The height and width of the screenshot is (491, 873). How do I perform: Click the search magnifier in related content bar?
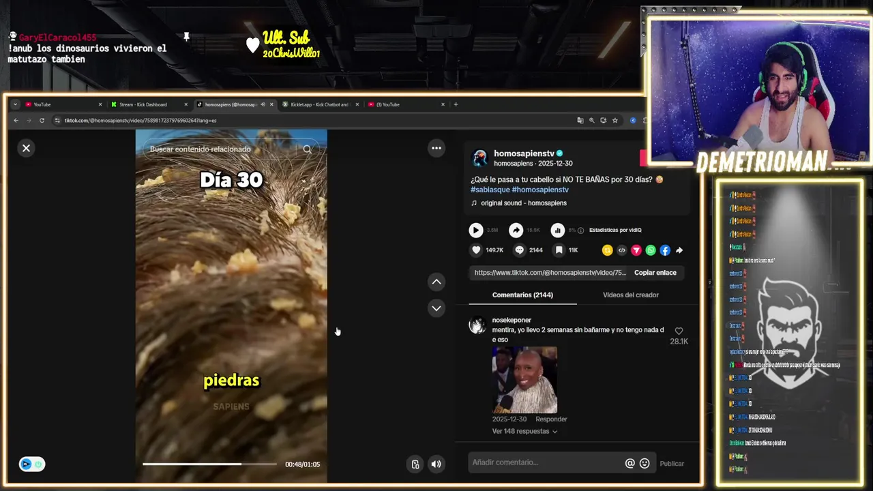tap(307, 149)
